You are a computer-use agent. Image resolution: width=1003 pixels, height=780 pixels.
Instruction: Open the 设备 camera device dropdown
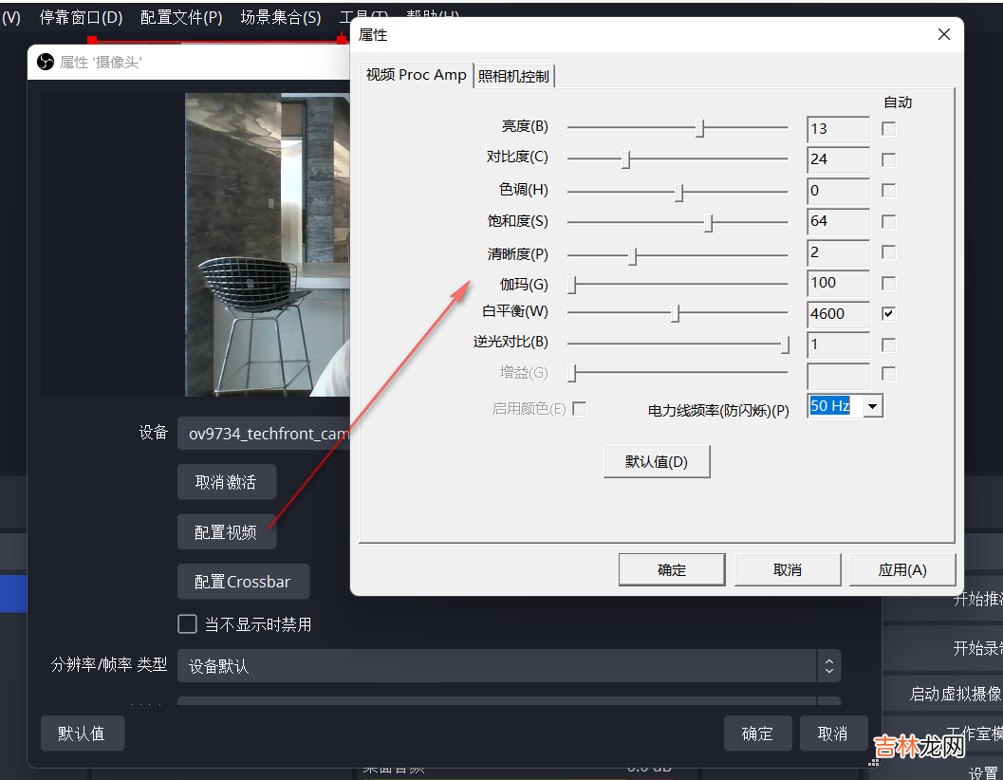[x=266, y=434]
